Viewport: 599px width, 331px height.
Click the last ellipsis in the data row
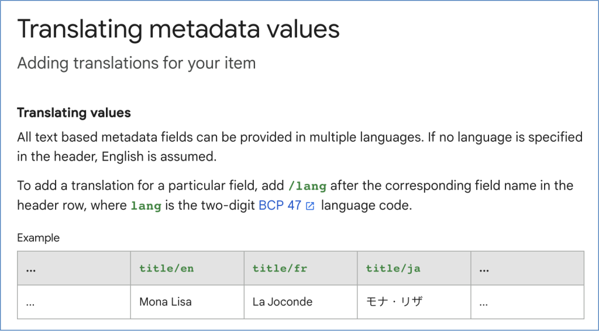tap(528, 302)
